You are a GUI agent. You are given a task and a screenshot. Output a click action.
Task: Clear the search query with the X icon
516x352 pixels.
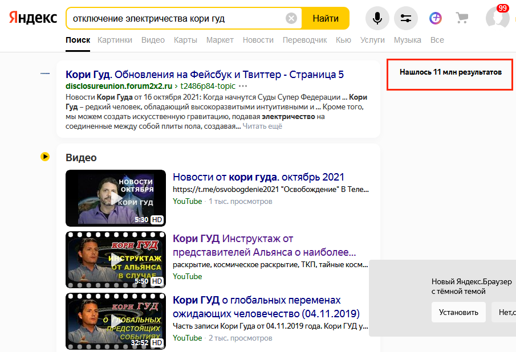(291, 18)
